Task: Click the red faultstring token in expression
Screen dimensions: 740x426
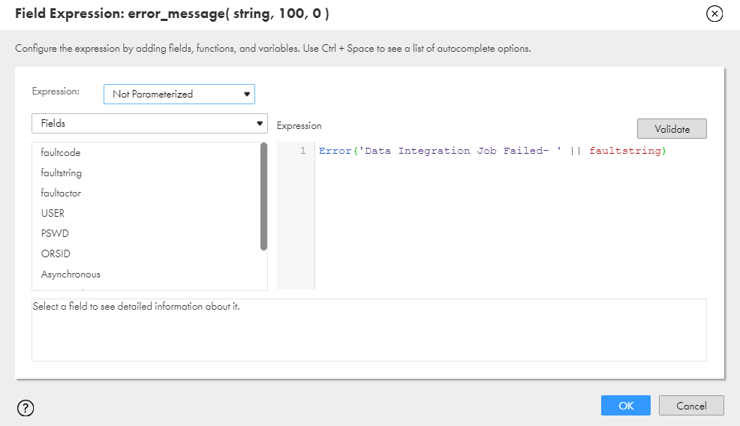Action: [625, 151]
